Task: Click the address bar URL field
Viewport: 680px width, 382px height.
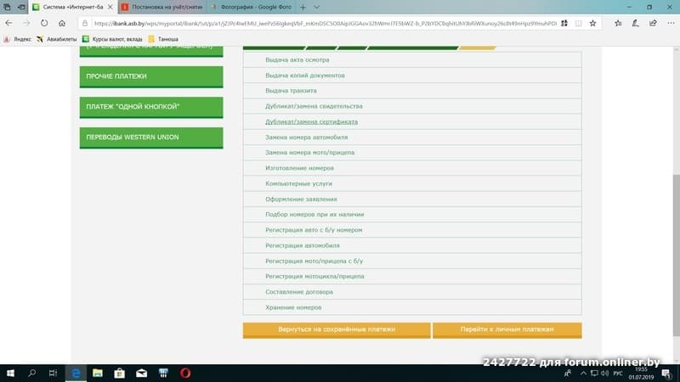Action: 326,24
